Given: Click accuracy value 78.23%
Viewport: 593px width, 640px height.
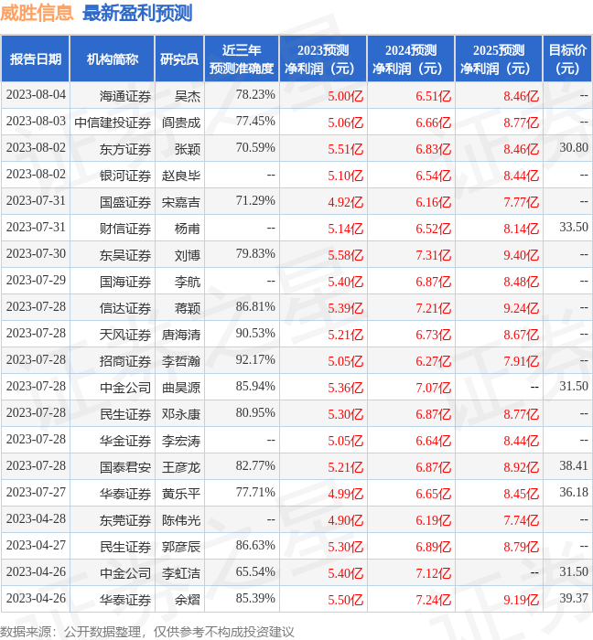Looking at the screenshot, I should pos(255,95).
